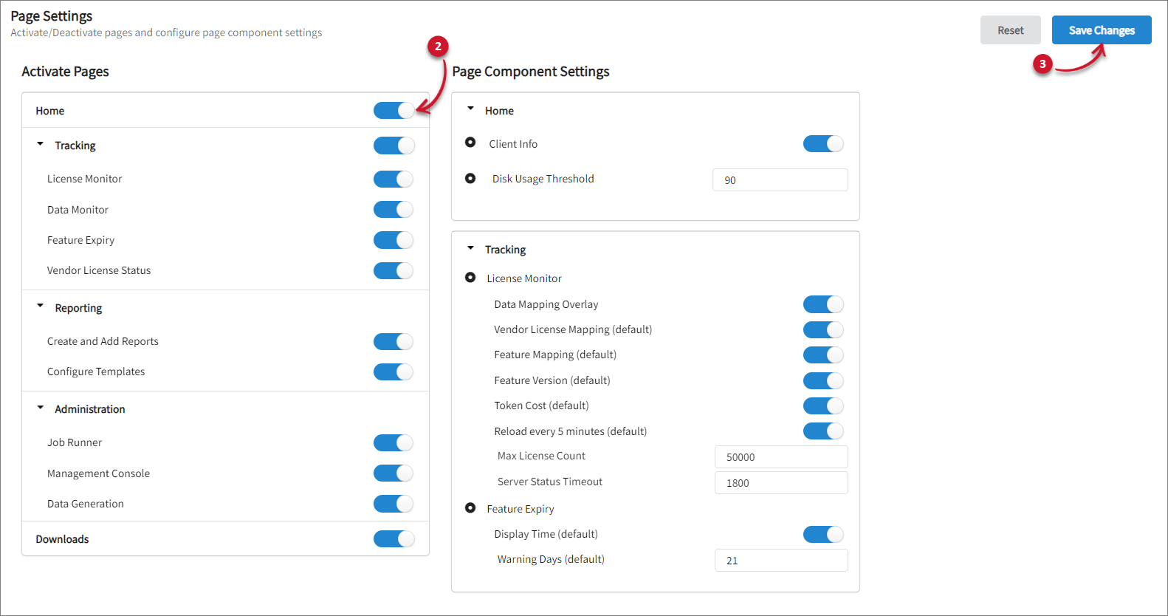Select the License Monitor radio bullet
This screenshot has height=616, width=1168.
[x=470, y=278]
